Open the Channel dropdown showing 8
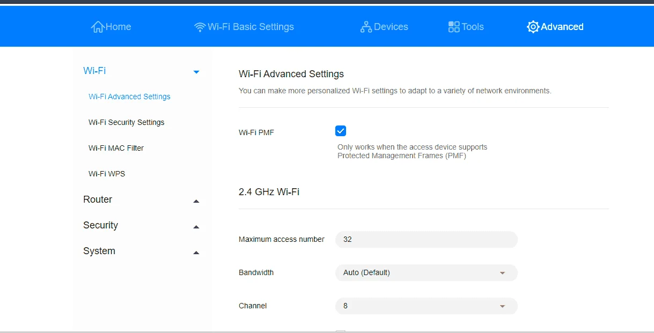 coord(427,306)
